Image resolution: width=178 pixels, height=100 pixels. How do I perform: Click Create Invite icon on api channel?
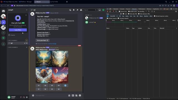[25, 43]
